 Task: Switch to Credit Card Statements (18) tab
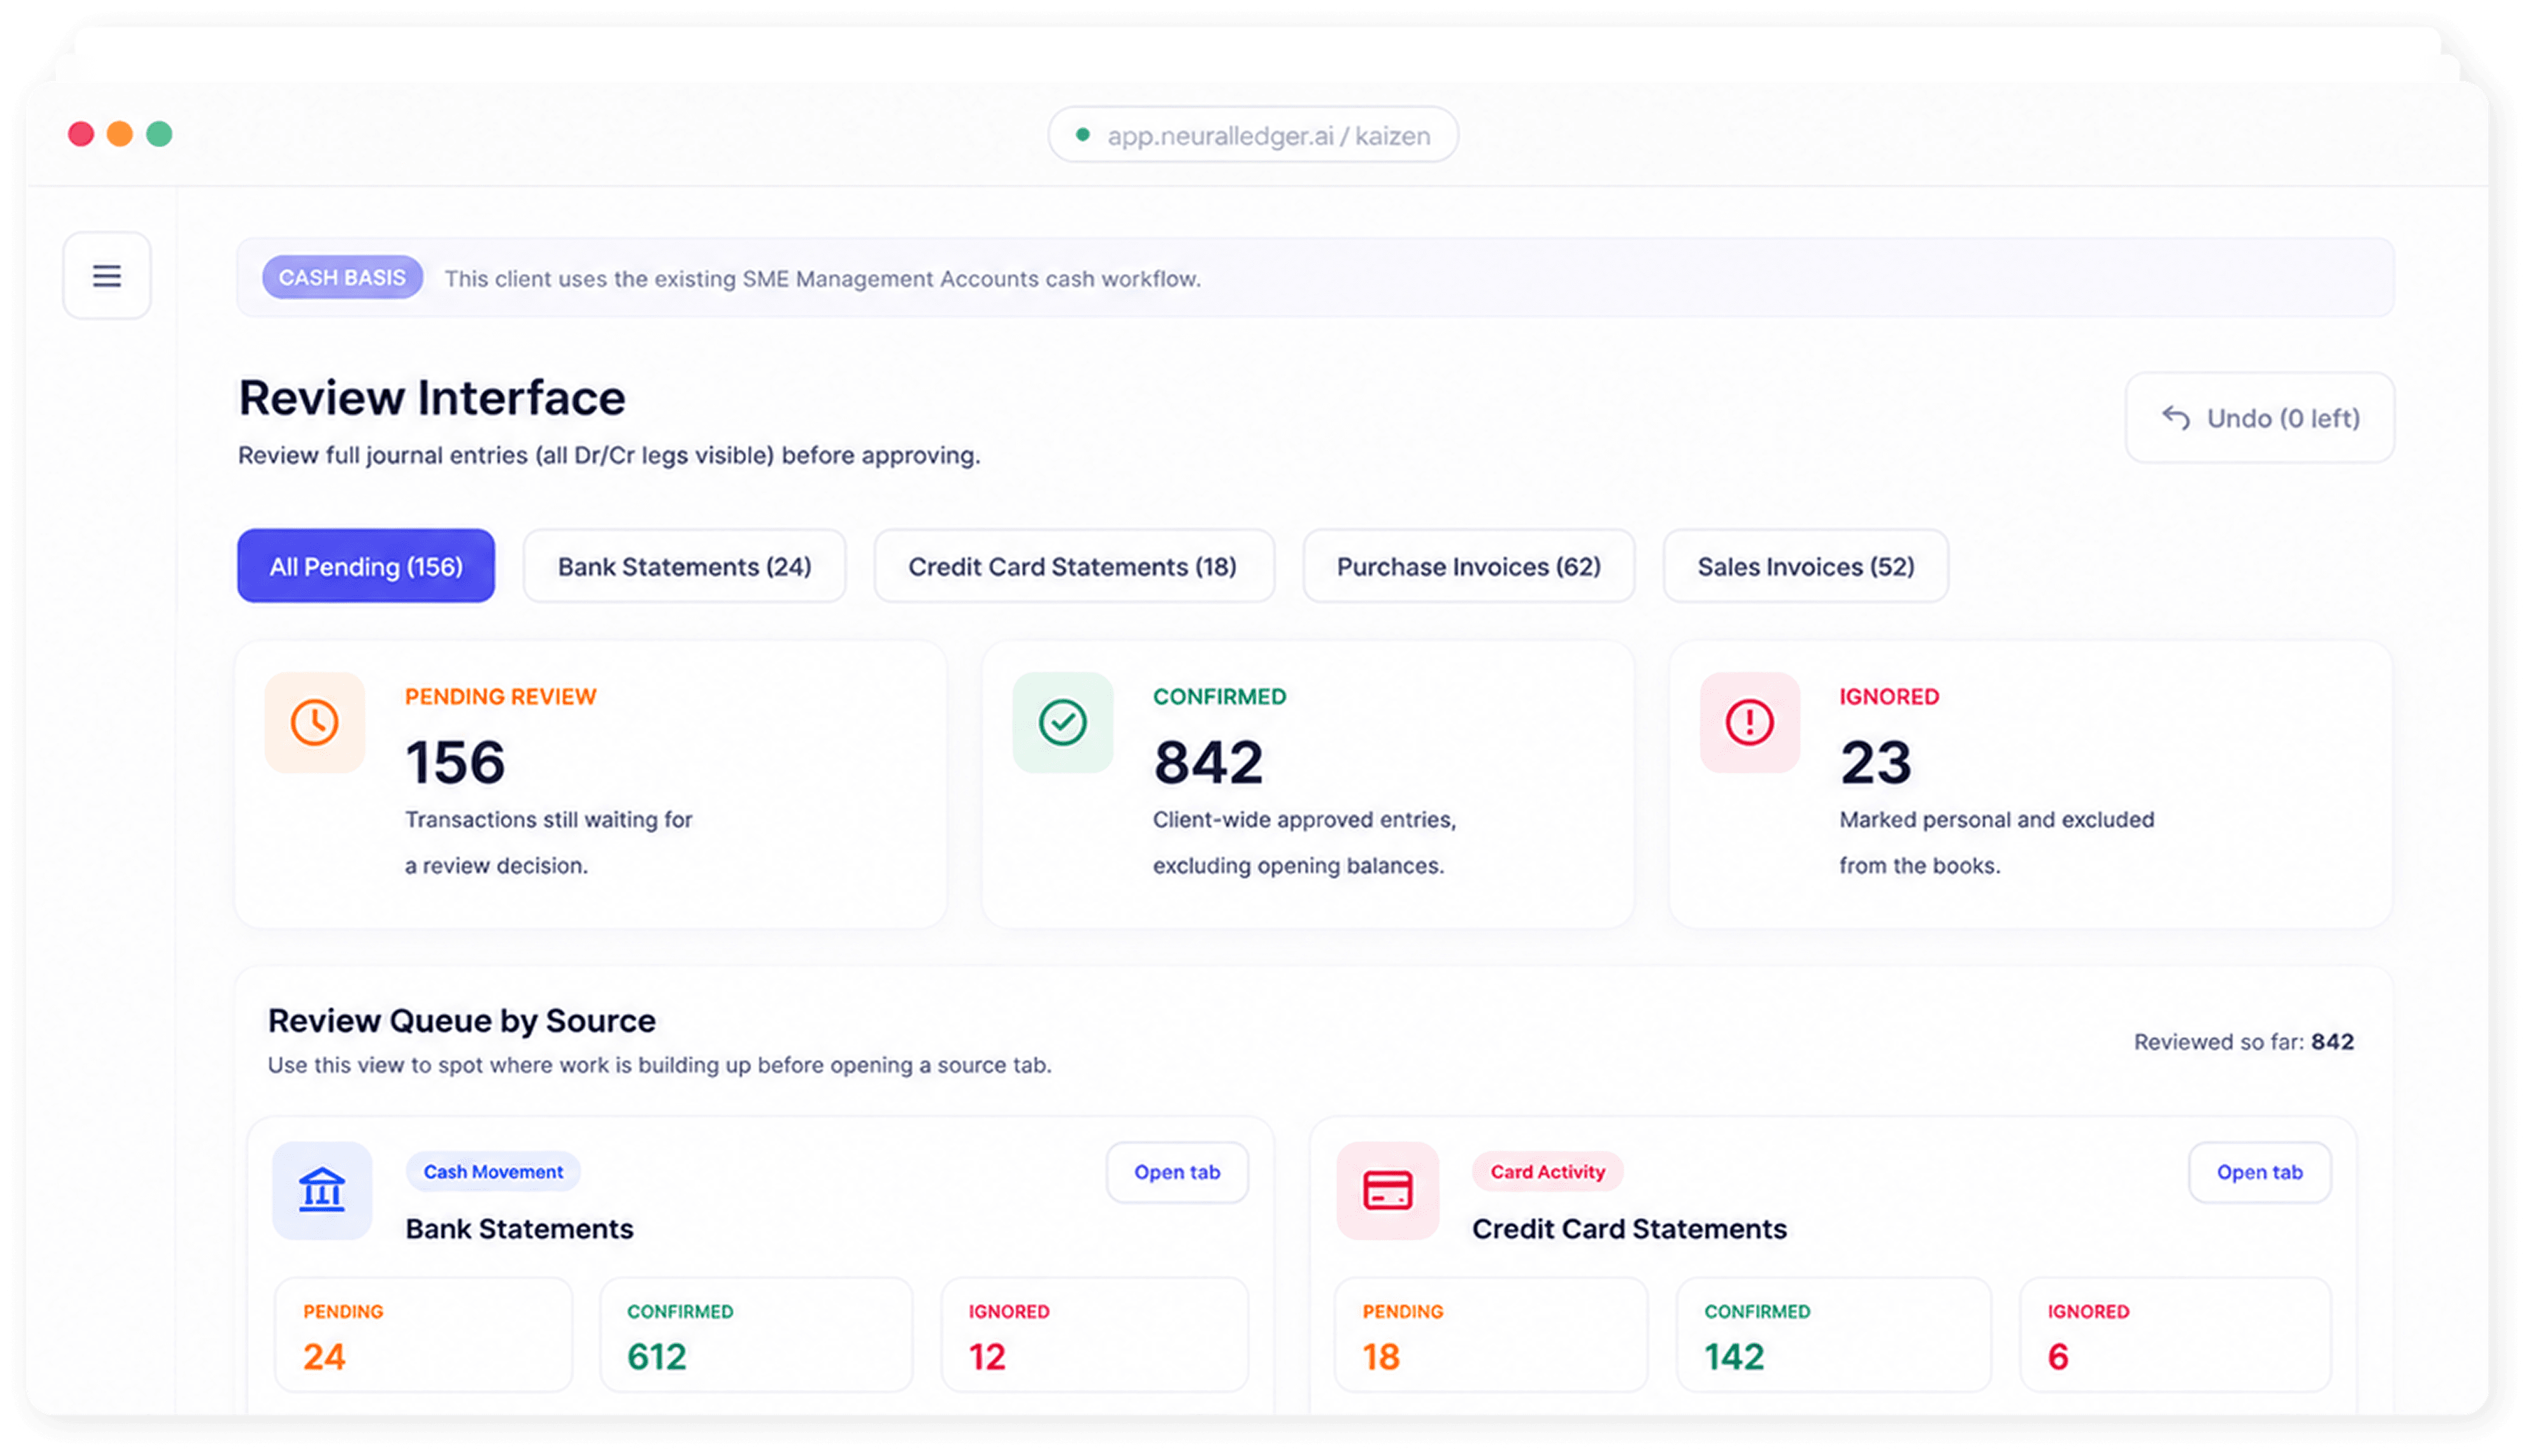pyautogui.click(x=1073, y=566)
